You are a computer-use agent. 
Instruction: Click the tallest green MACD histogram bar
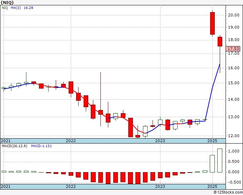[220, 160]
